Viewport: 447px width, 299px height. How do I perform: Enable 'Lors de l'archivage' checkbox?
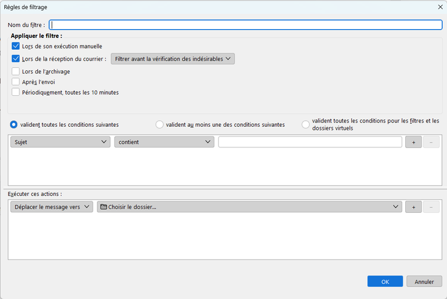click(16, 72)
